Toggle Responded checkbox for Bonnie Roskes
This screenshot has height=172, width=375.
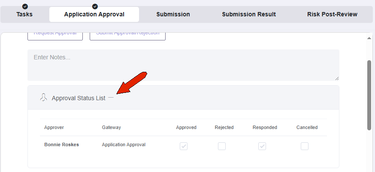[x=262, y=146]
